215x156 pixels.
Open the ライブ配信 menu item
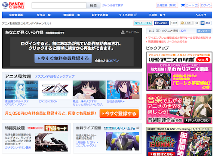[x=128, y=15]
